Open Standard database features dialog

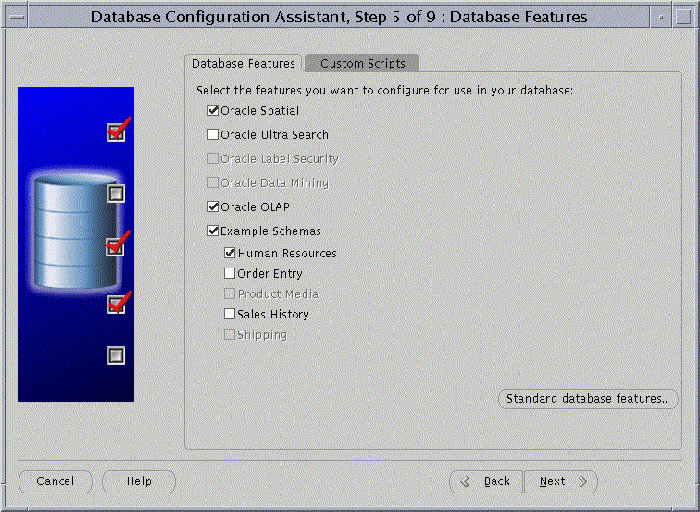point(588,399)
